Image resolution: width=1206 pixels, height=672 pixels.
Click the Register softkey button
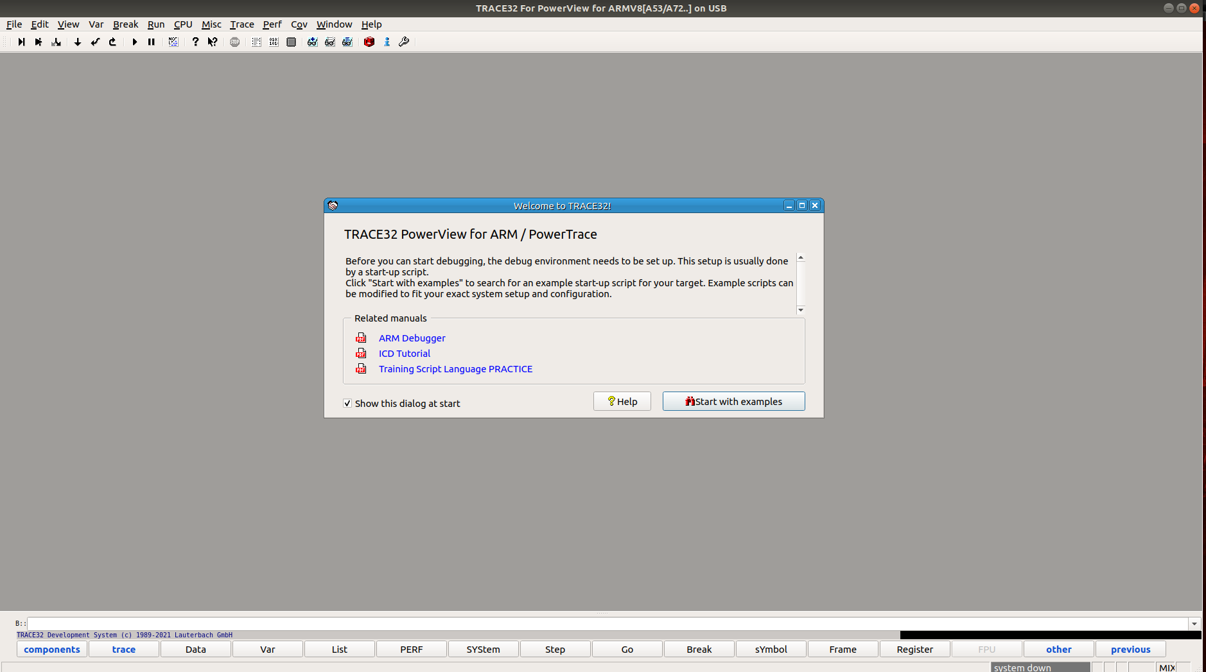915,650
